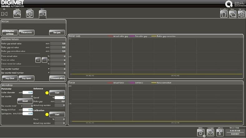246x138 pixels.
Task: Click the Force correction value field
Action: pyautogui.click(x=58, y=64)
